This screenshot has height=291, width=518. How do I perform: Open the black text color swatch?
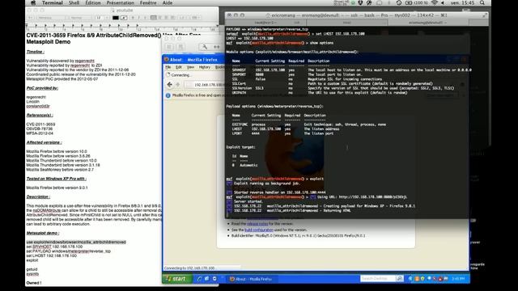(x=116, y=18)
